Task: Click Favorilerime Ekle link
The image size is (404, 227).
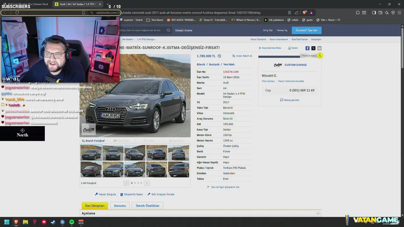Action: point(270,48)
